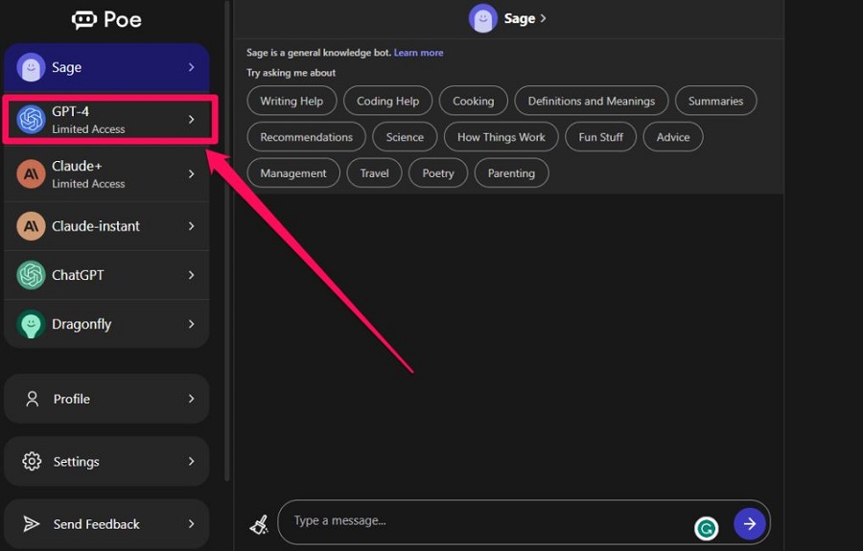The height and width of the screenshot is (551, 863).
Task: Click the GPT-4 bot avatar icon
Action: [x=31, y=120]
